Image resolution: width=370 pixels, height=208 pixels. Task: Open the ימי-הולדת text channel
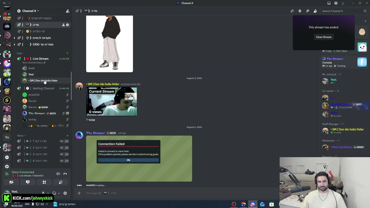tap(43, 31)
